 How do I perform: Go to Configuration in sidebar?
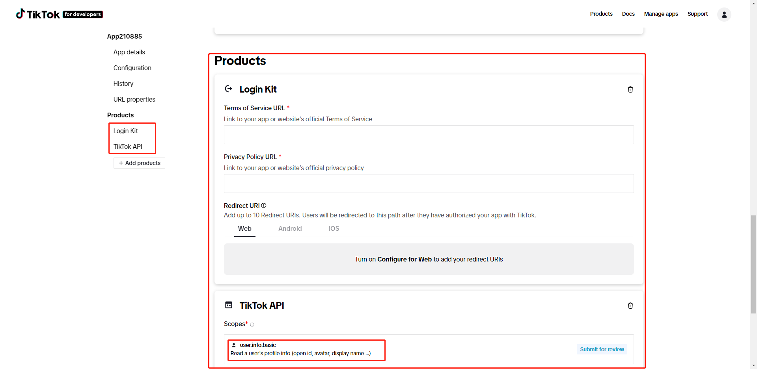pos(132,68)
